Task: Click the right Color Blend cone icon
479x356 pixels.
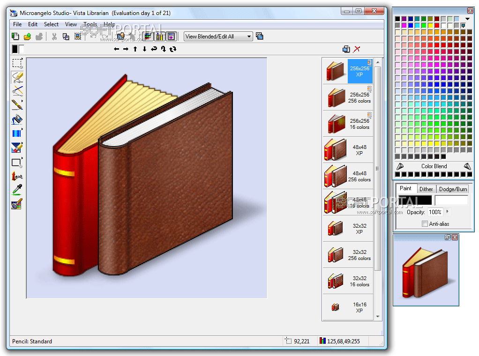Action: pos(467,166)
